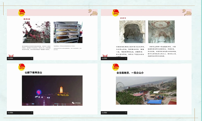Screen dimensions: 202x121
Task: Open the ferris wheel amusement park photo
Action: [146, 90]
